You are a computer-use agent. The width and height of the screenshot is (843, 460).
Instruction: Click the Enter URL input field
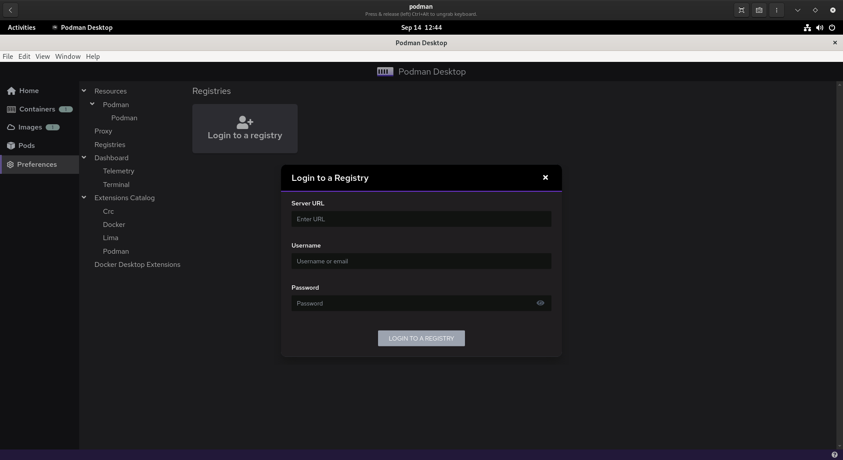[x=421, y=219]
